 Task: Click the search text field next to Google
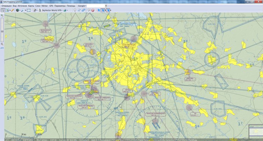coord(96,6)
